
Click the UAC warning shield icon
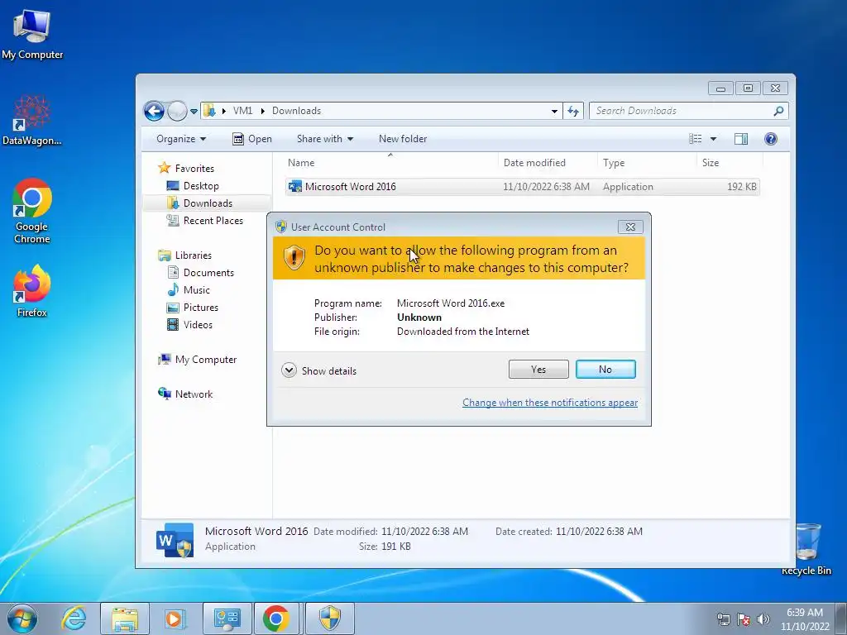pyautogui.click(x=294, y=258)
